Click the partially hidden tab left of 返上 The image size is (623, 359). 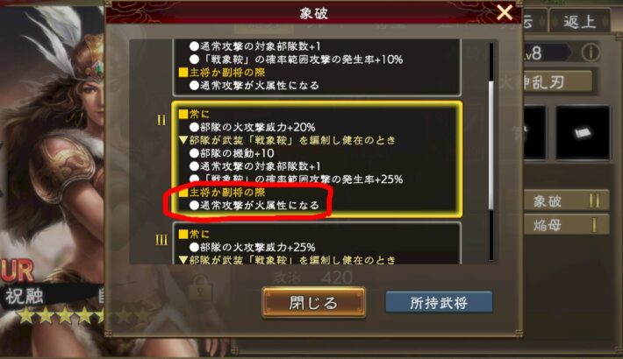click(534, 21)
